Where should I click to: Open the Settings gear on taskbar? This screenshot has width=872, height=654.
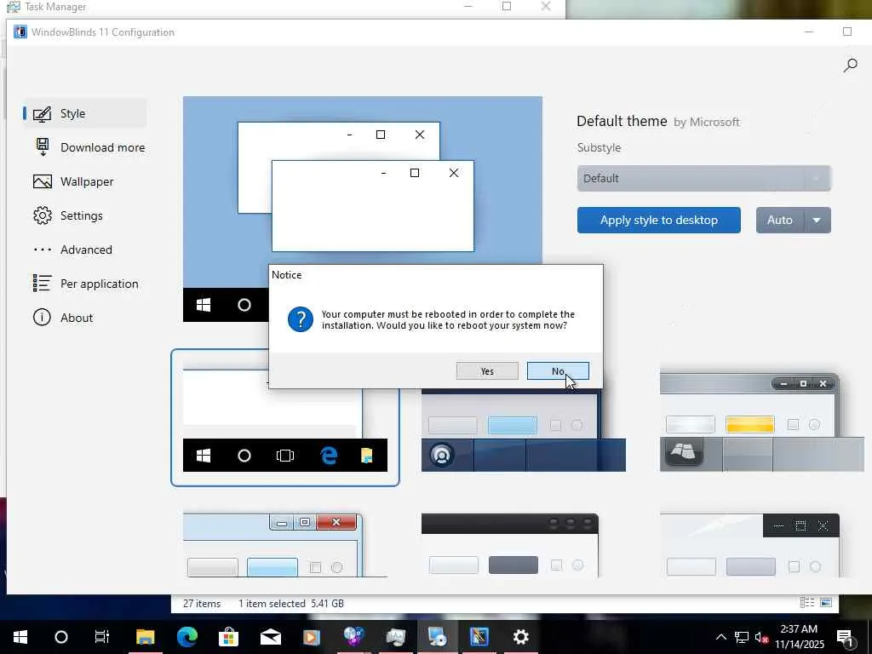coord(520,637)
